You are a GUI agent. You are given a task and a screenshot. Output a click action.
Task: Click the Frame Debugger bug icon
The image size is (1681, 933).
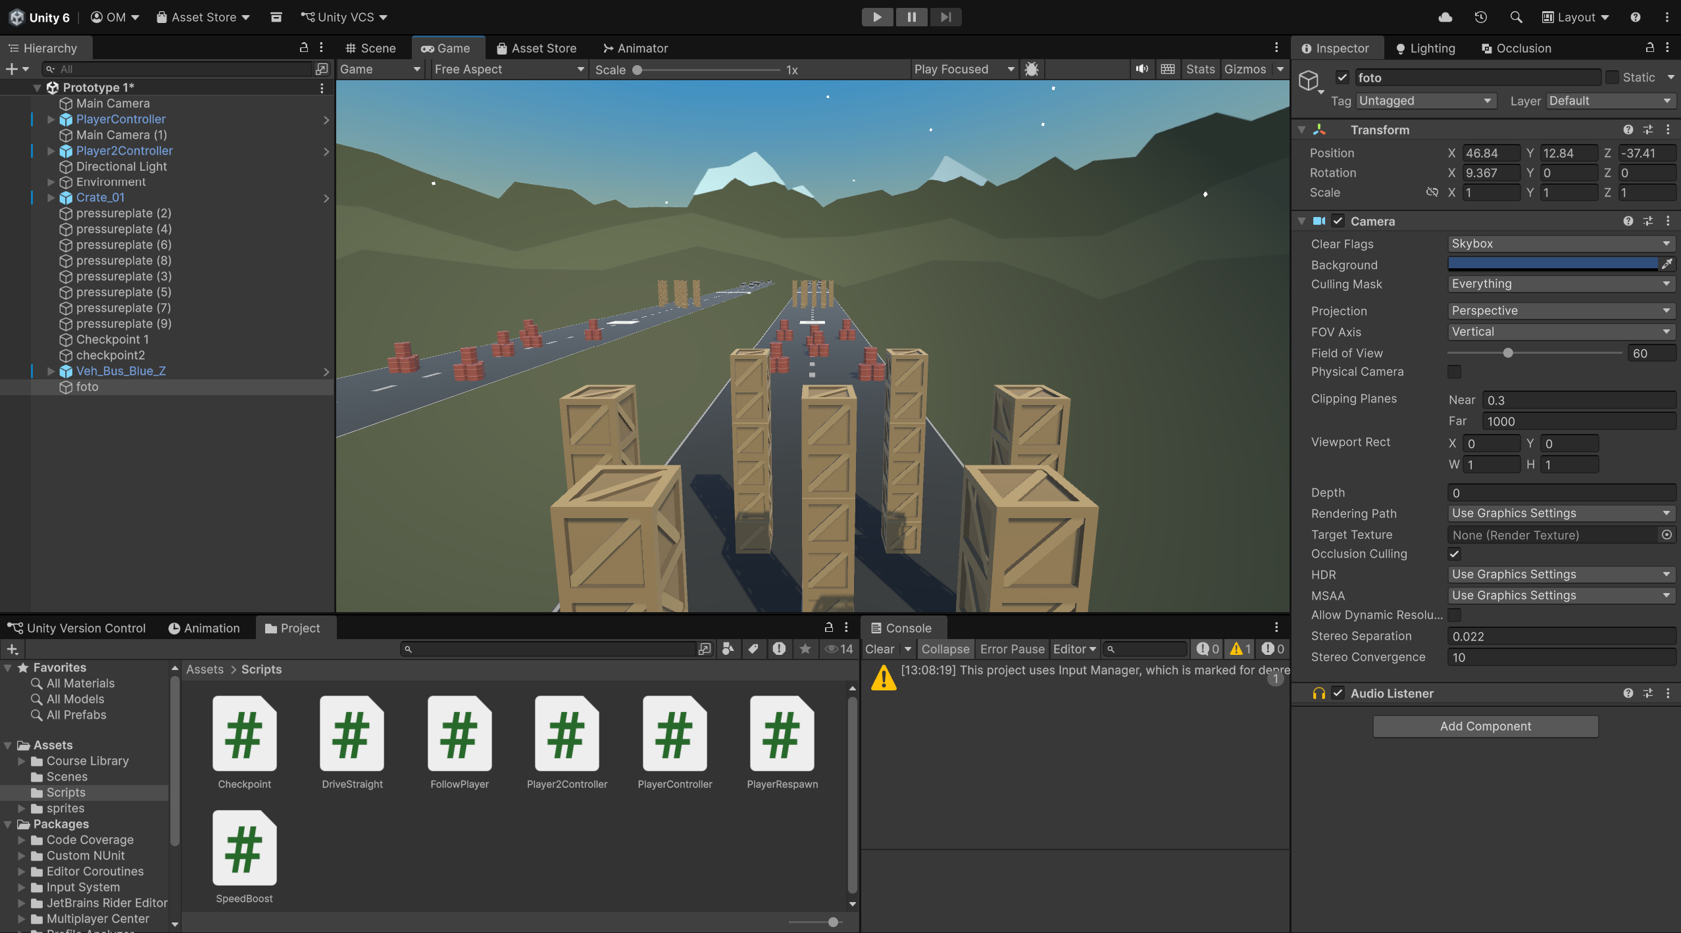click(1032, 69)
